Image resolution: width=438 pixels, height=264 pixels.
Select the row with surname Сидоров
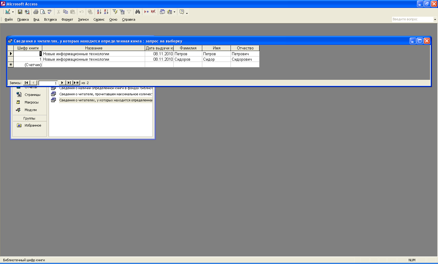click(x=11, y=59)
